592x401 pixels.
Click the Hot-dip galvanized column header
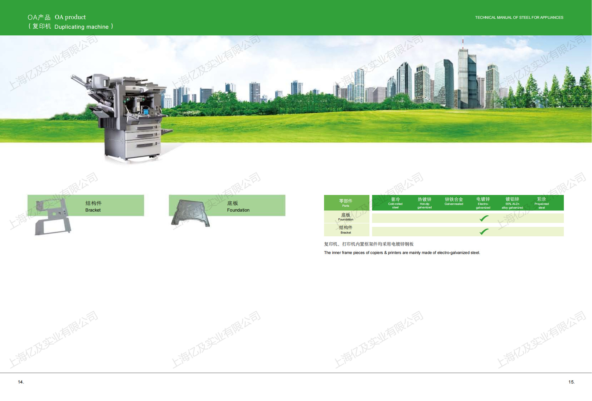tap(424, 203)
